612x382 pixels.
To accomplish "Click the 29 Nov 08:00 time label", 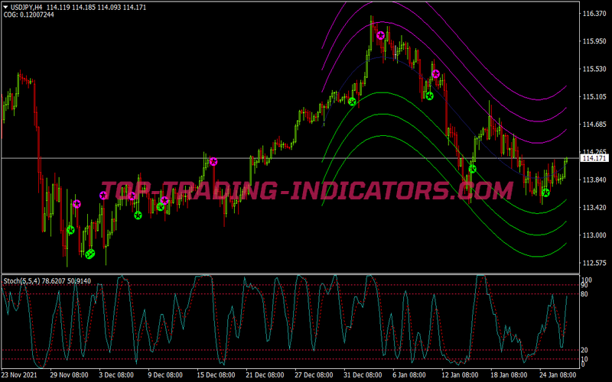I will click(69, 375).
